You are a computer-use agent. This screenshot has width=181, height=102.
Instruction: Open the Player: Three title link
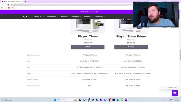(88, 36)
